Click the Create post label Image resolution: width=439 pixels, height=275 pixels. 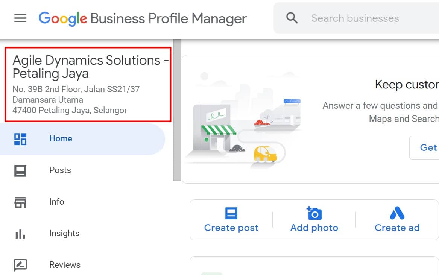click(x=231, y=228)
